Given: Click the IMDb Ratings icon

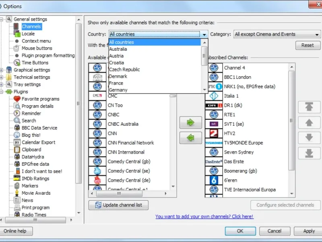Looking at the screenshot, I should tap(17, 178).
